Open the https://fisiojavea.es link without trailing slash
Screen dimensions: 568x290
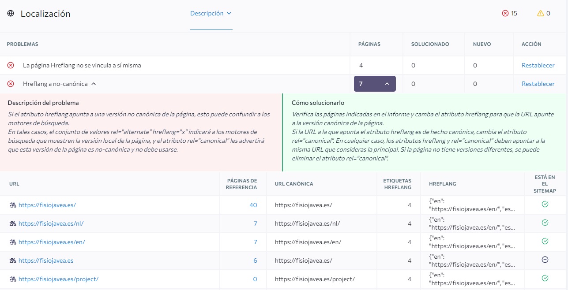(46, 260)
